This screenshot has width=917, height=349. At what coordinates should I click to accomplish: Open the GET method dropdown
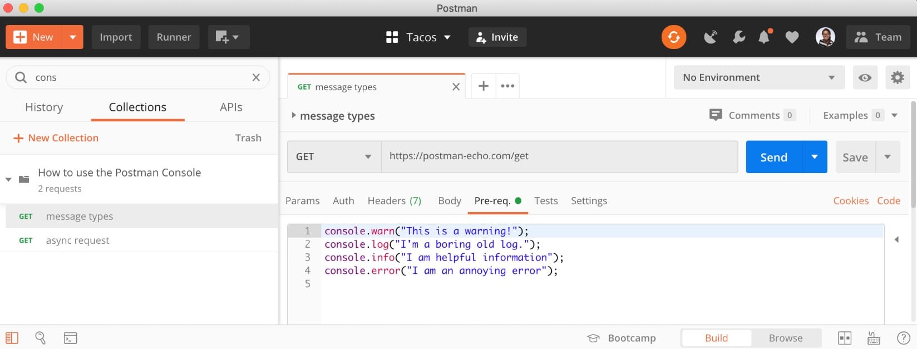coord(334,156)
